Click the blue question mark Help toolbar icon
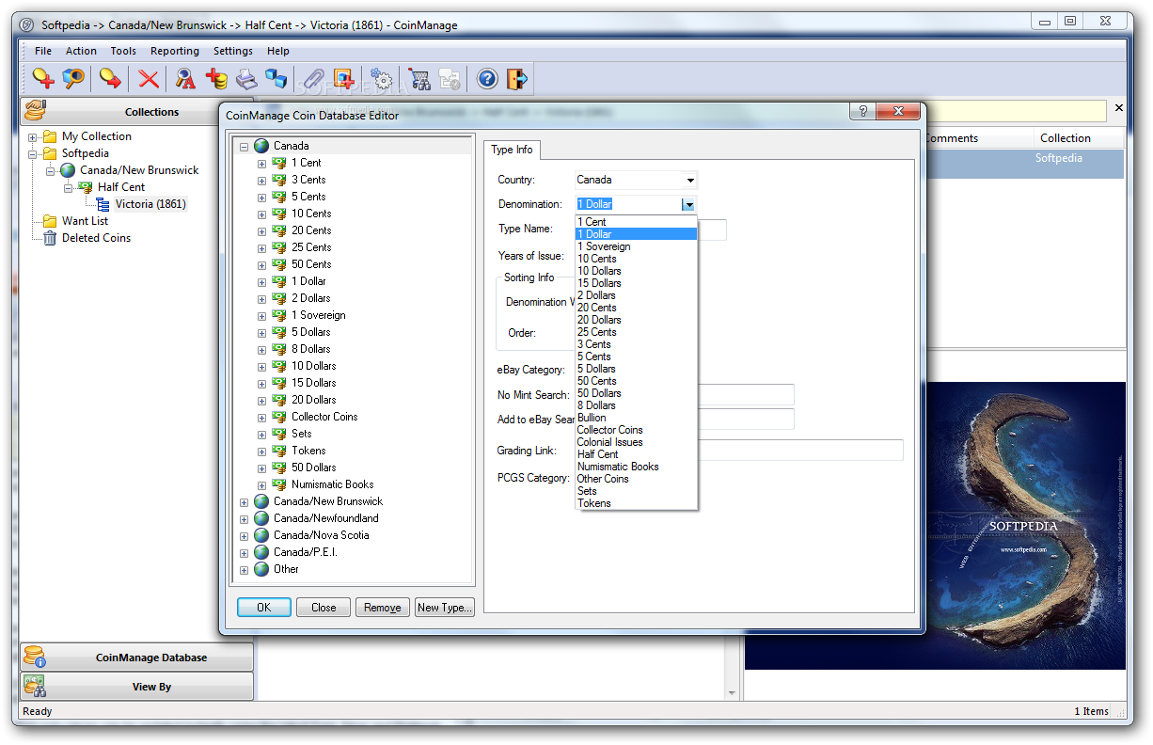Image resolution: width=1153 pixels, height=745 pixels. pyautogui.click(x=487, y=79)
